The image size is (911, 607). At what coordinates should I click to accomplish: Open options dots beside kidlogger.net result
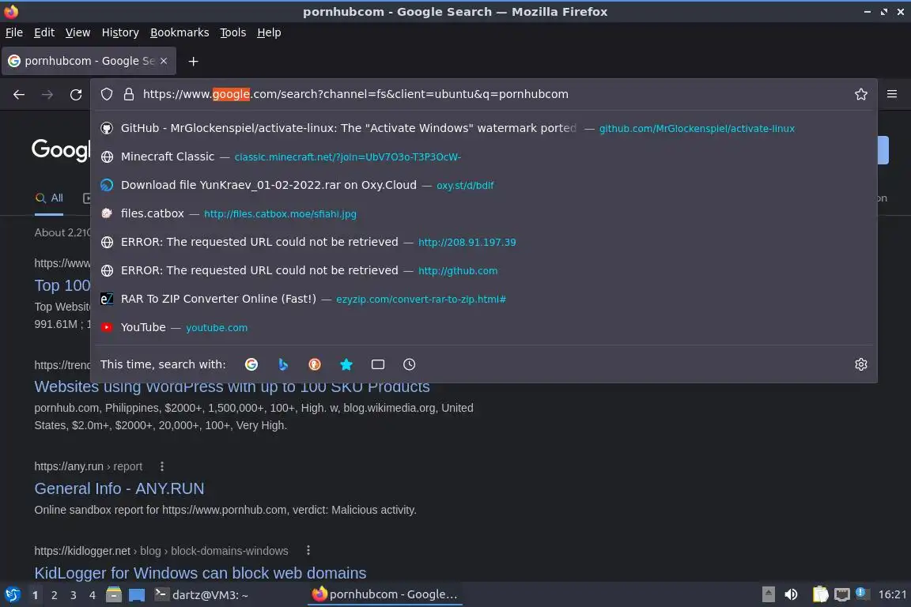click(x=308, y=550)
